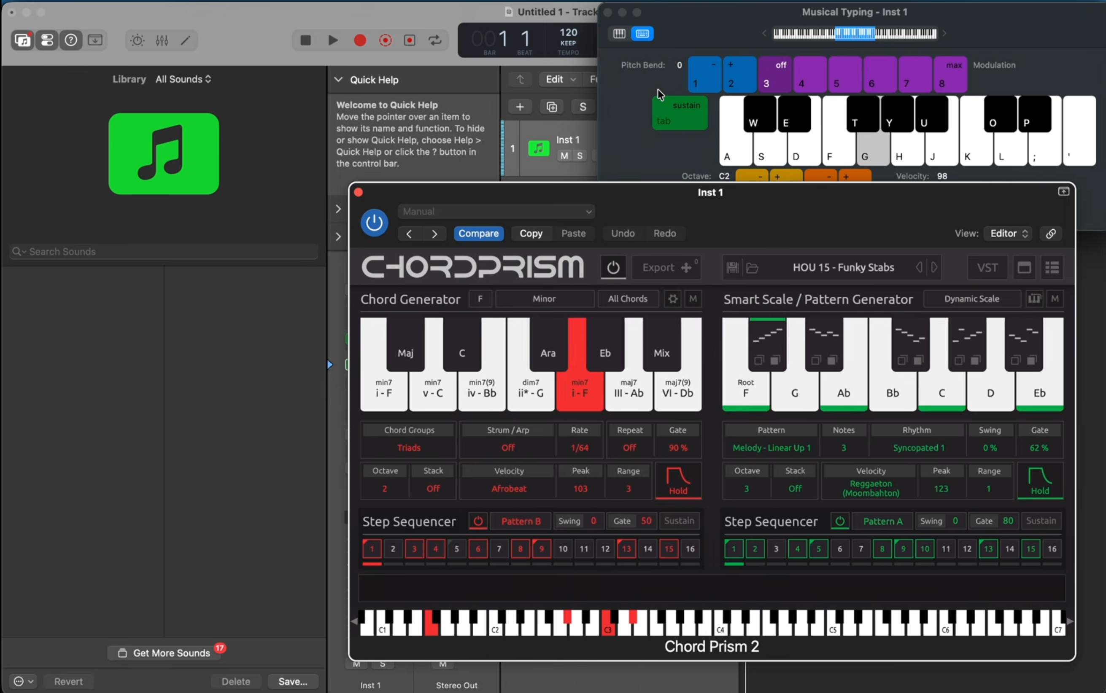Open Chord Generator gear settings
Viewport: 1106px width, 693px height.
[673, 299]
